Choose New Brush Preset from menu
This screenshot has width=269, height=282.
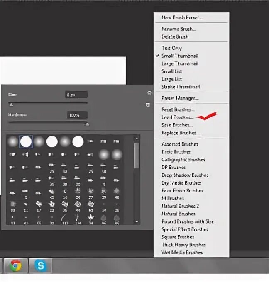(182, 17)
